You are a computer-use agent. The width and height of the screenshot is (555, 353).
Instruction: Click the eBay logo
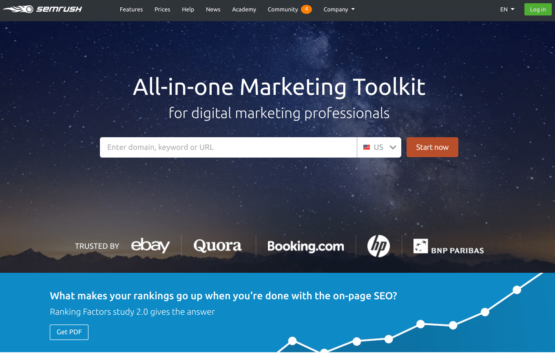pos(150,246)
